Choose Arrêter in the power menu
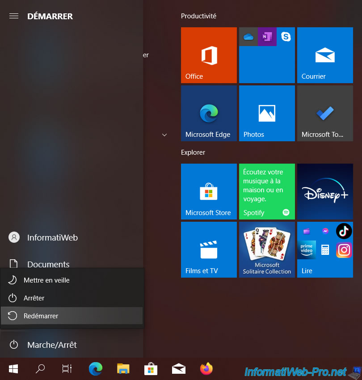 coord(72,298)
